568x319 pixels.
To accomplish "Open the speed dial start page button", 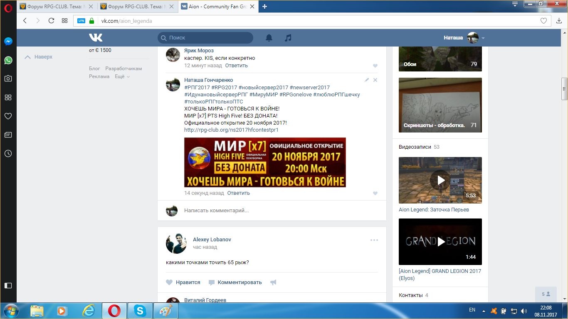I will (64, 20).
